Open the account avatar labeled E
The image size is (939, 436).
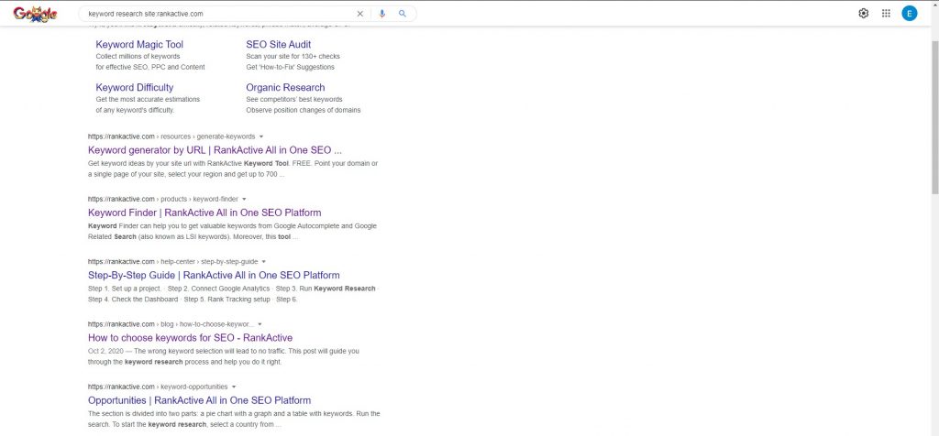click(x=910, y=13)
